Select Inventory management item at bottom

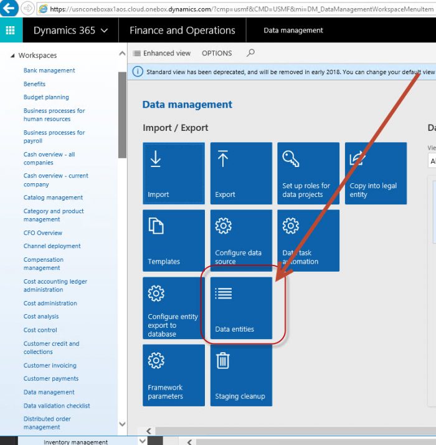[75, 442]
